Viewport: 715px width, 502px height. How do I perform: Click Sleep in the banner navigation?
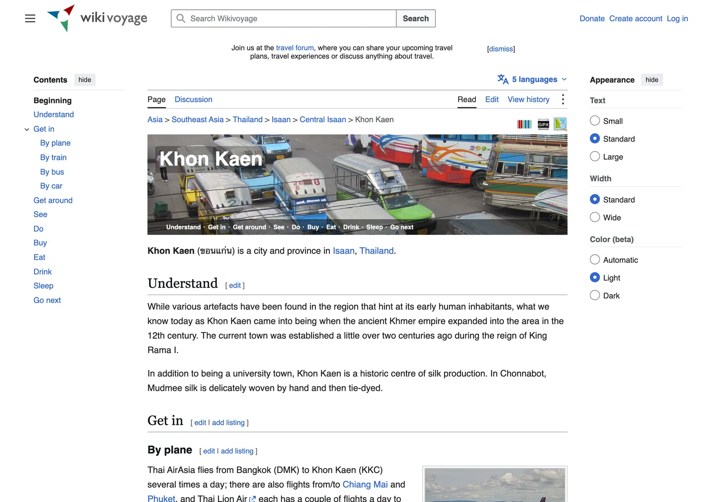tap(374, 227)
